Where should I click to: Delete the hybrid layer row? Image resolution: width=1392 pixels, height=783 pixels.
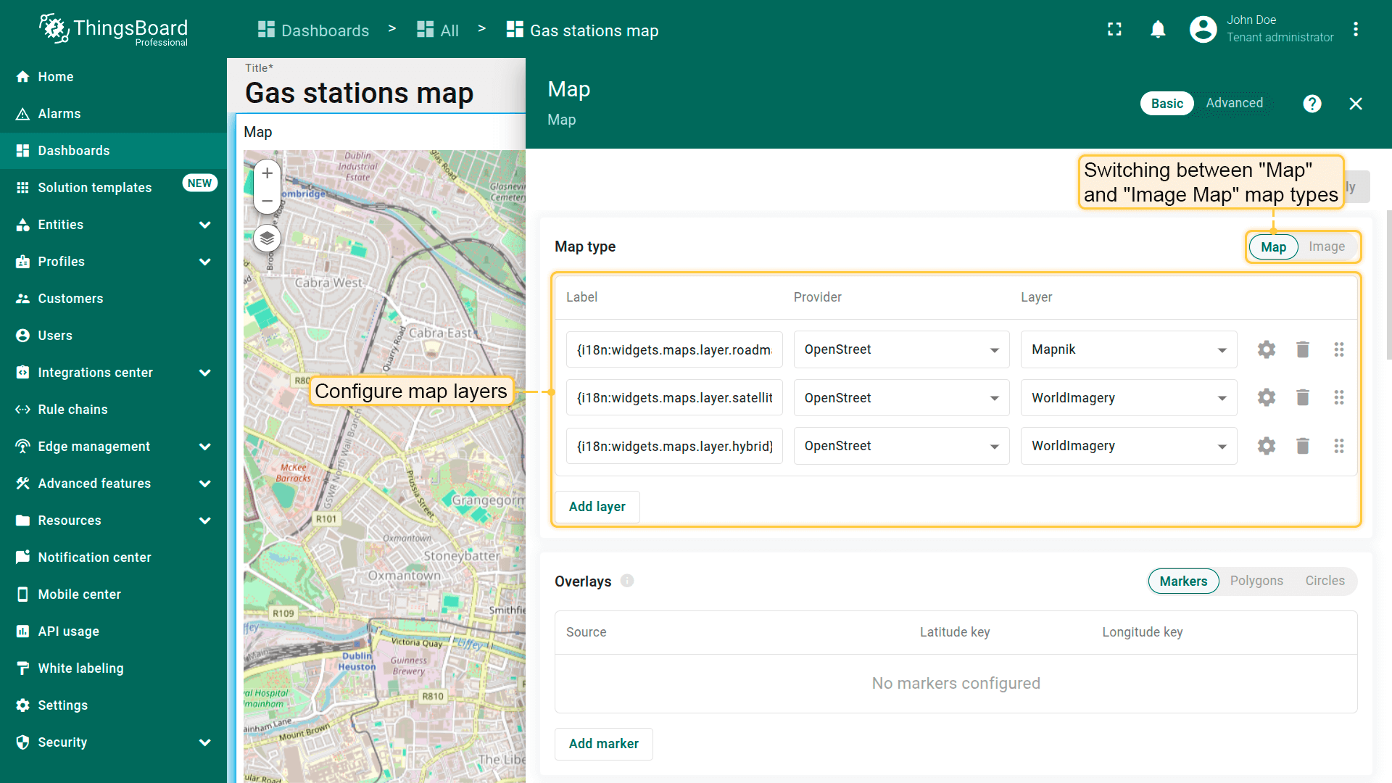tap(1302, 446)
